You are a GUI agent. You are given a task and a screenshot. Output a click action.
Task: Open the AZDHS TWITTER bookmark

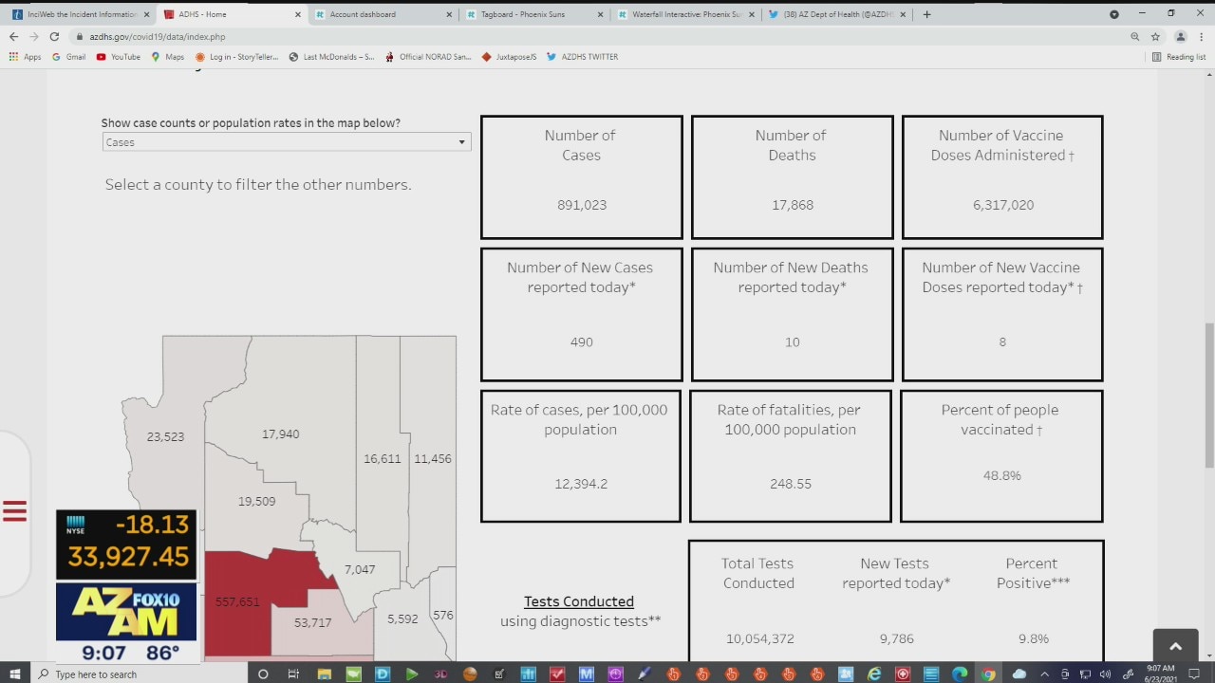pos(581,57)
